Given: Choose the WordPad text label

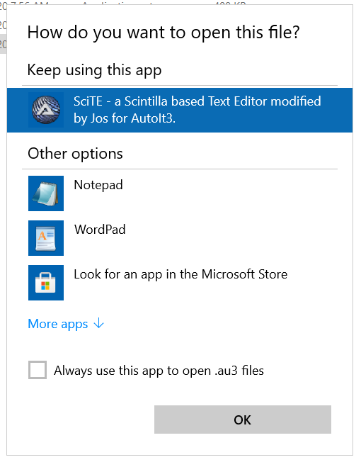Looking at the screenshot, I should 100,230.
